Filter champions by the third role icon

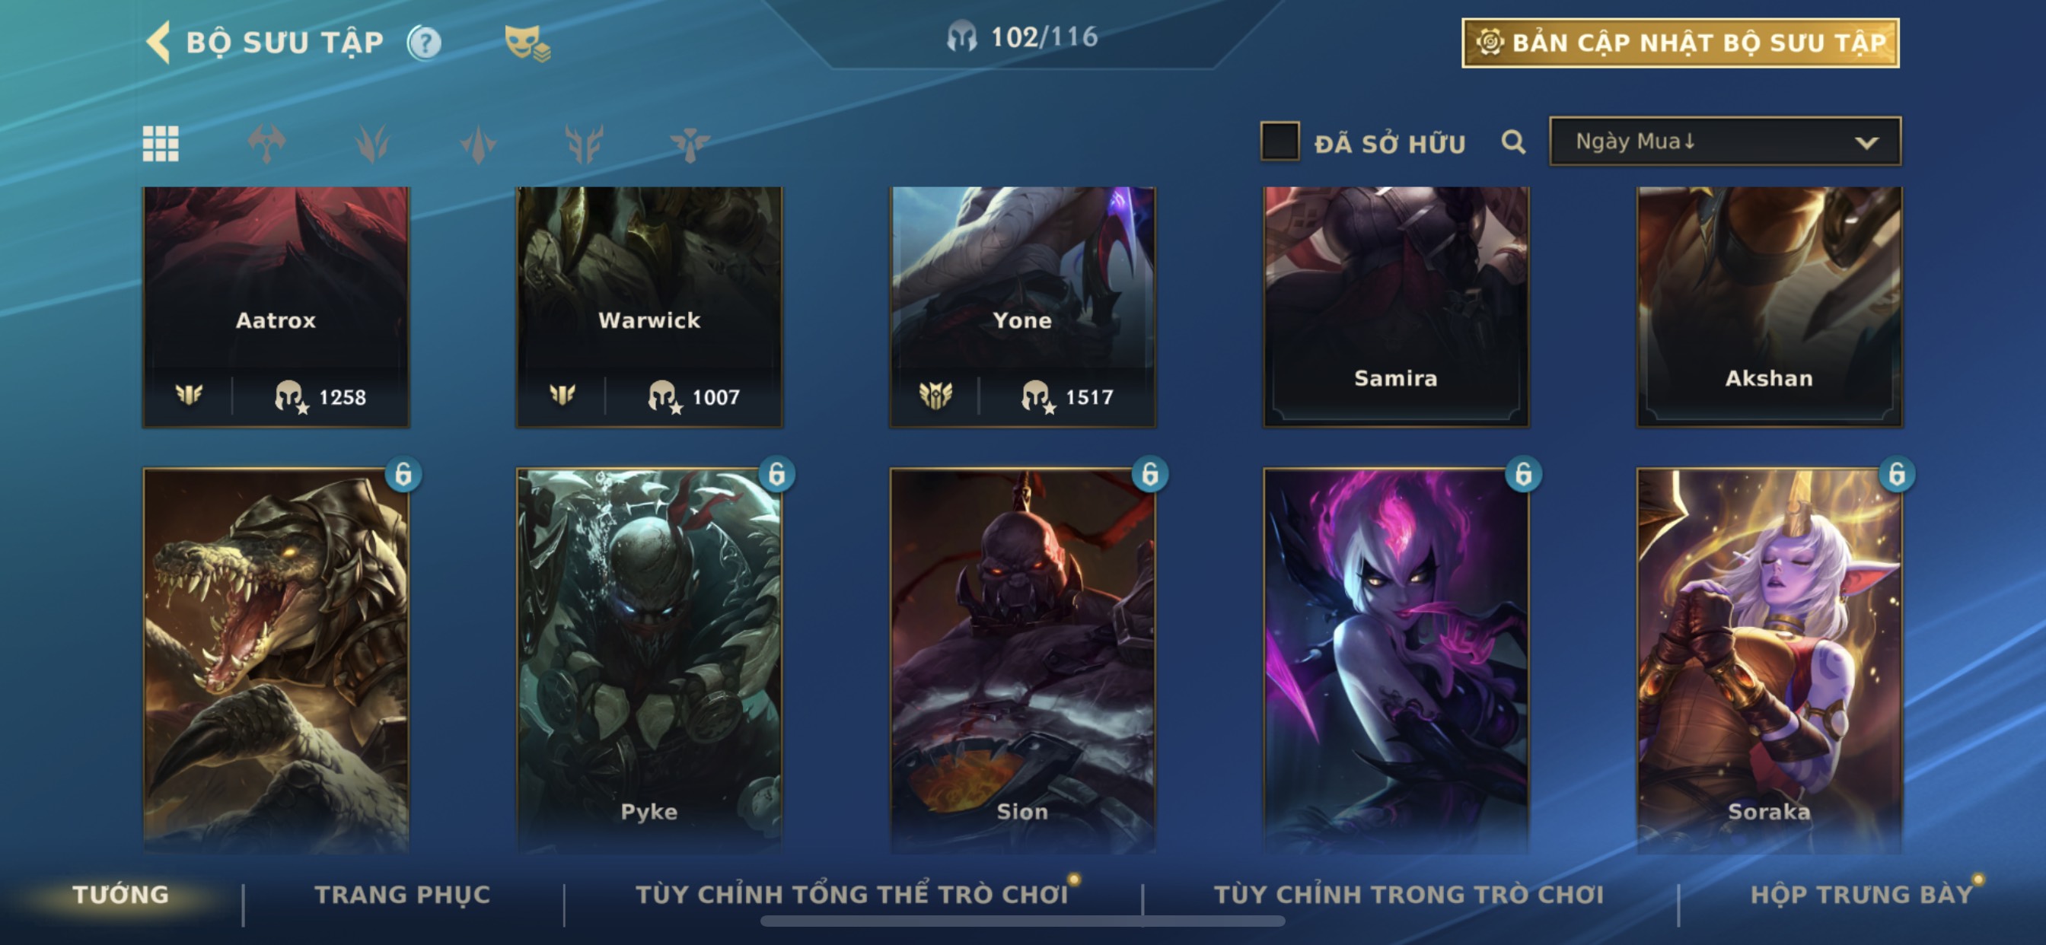(478, 144)
